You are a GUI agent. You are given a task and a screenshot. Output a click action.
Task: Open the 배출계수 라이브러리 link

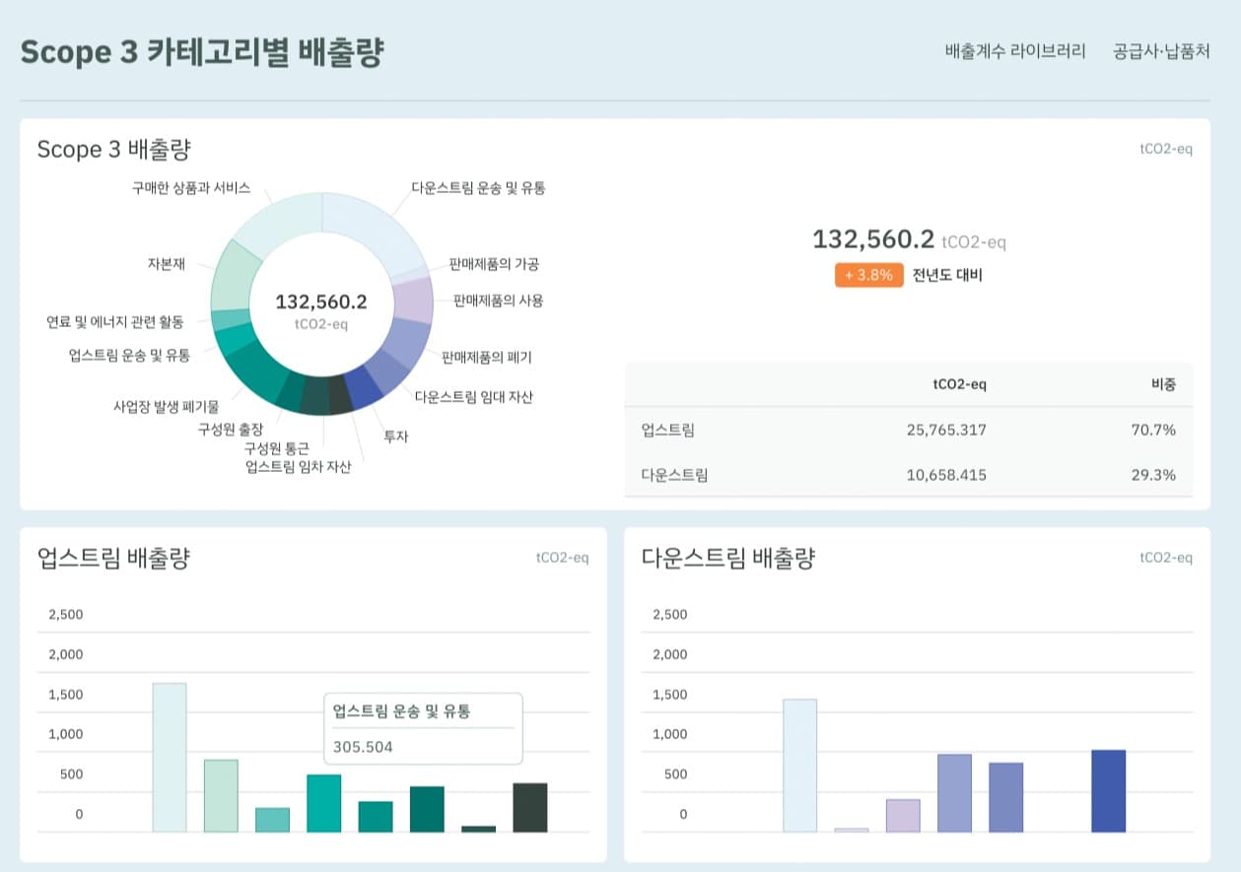1014,51
